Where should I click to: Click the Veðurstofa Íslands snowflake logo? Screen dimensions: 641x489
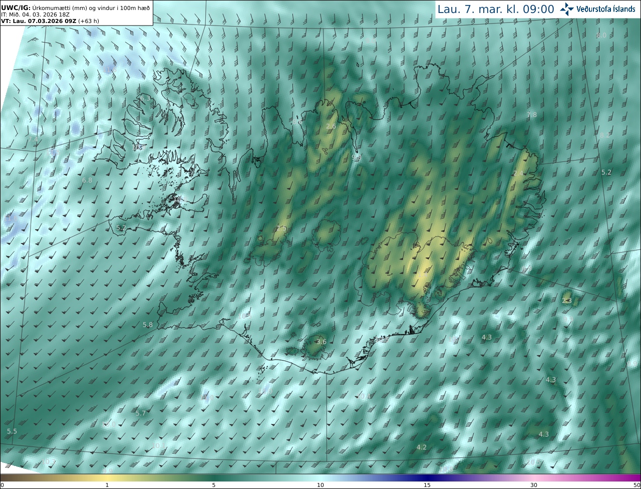[x=567, y=9]
